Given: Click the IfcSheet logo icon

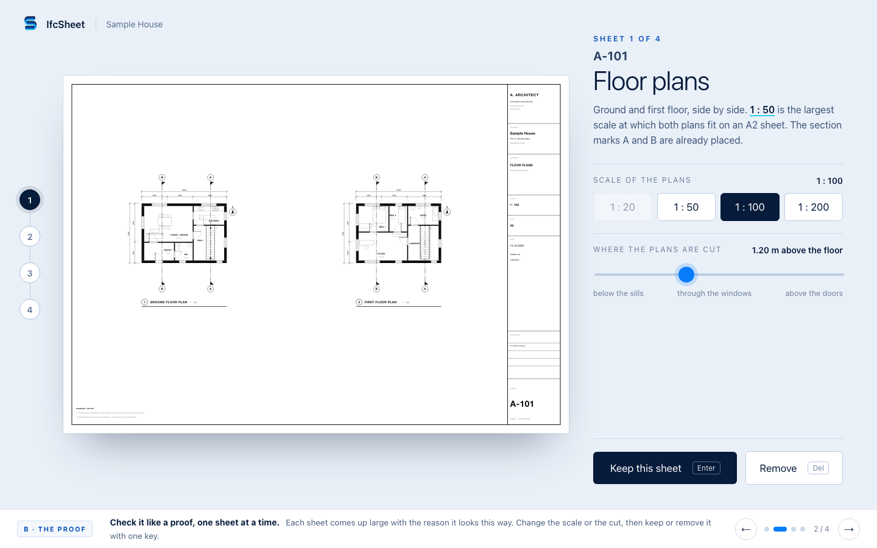Looking at the screenshot, I should pyautogui.click(x=30, y=23).
